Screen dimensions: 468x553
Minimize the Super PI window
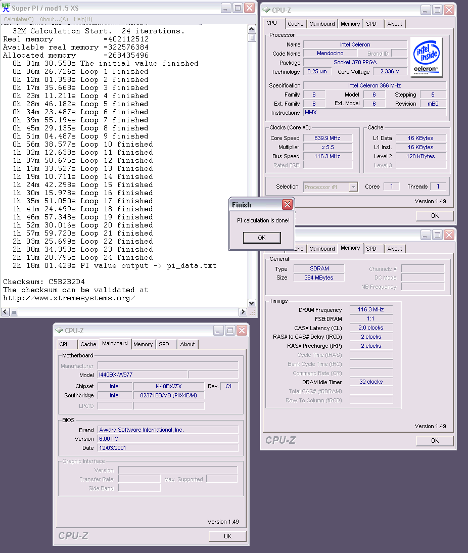pos(226,8)
